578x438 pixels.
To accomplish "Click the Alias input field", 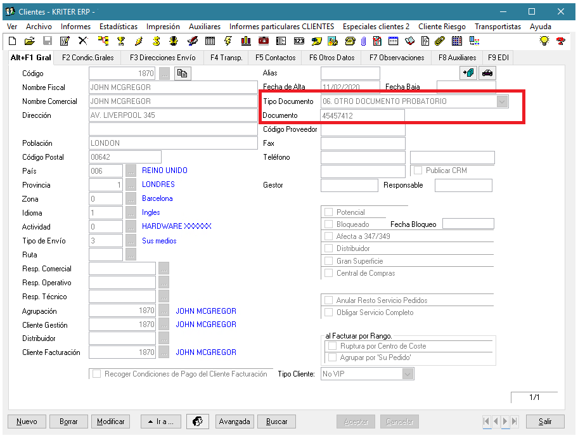I will click(350, 73).
